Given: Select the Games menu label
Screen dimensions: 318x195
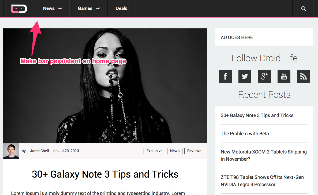Looking at the screenshot, I should pyautogui.click(x=85, y=9).
